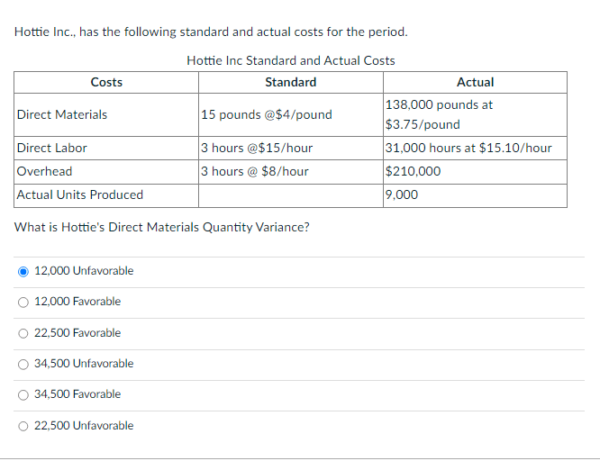Click the 31,000 hours at $15.10/hour cell
Image resolution: width=600 pixels, height=461 pixels.
tap(476, 148)
